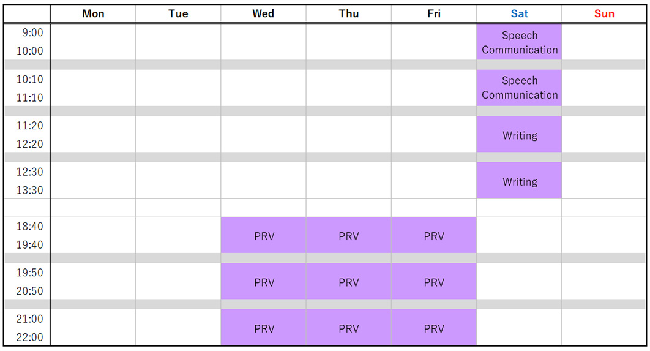Click Friday 18:40 PRV block
The width and height of the screenshot is (650, 351).
434,236
